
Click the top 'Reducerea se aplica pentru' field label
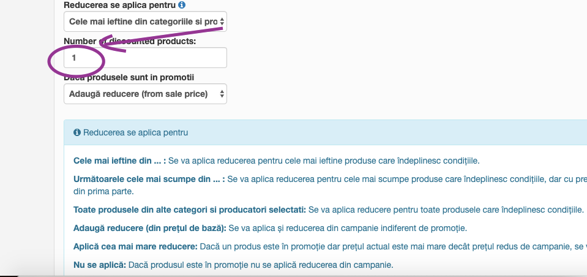pos(120,6)
